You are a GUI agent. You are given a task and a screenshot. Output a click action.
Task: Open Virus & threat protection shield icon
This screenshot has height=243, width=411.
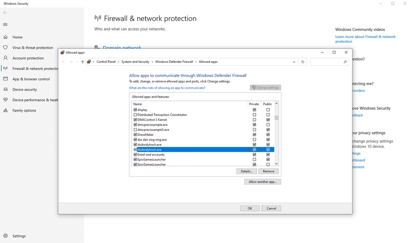click(x=6, y=47)
